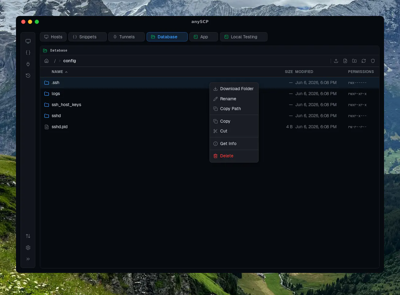Click the Database panel header folder icon

(45, 51)
